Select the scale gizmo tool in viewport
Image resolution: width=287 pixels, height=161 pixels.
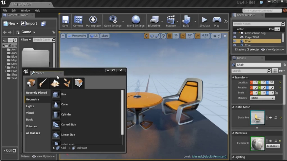coord(157,36)
